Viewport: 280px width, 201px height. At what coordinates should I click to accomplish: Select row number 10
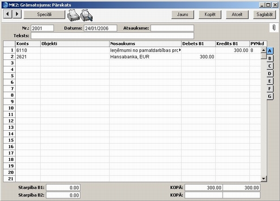tap(9, 108)
